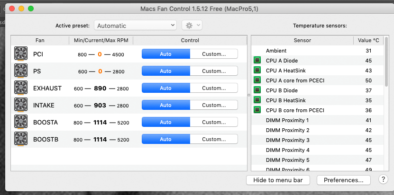Choose Custom control for INTAKE fan
This screenshot has width=394, height=195.
click(214, 105)
